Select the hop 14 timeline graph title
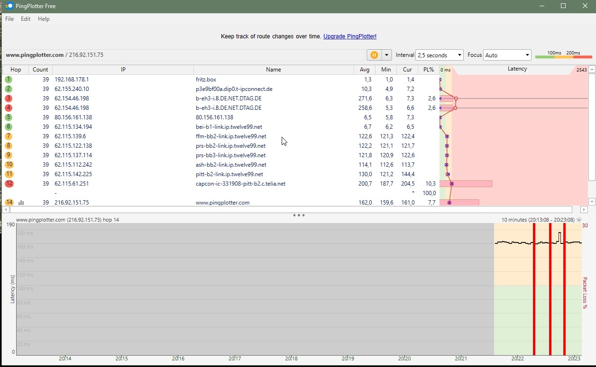 tap(68, 220)
